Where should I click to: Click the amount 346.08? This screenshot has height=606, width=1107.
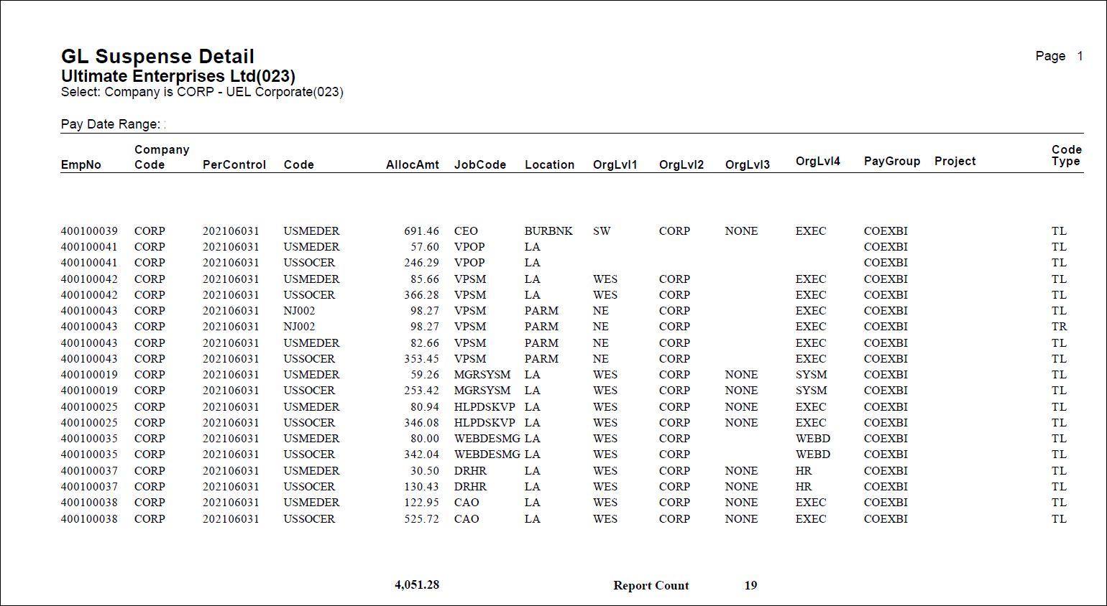click(x=421, y=423)
